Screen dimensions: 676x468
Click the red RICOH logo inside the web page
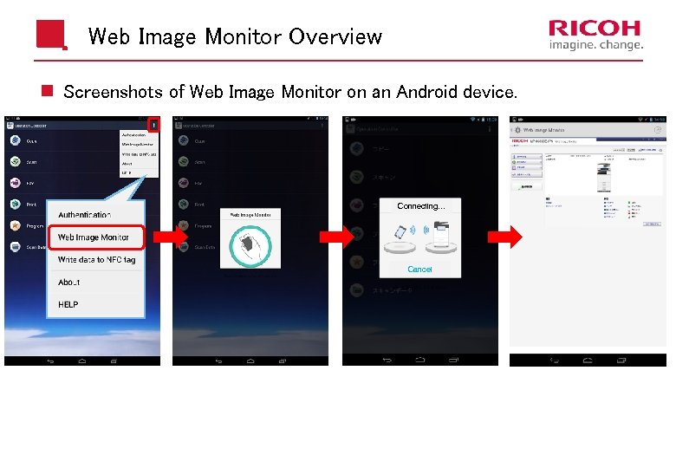pyautogui.click(x=520, y=141)
